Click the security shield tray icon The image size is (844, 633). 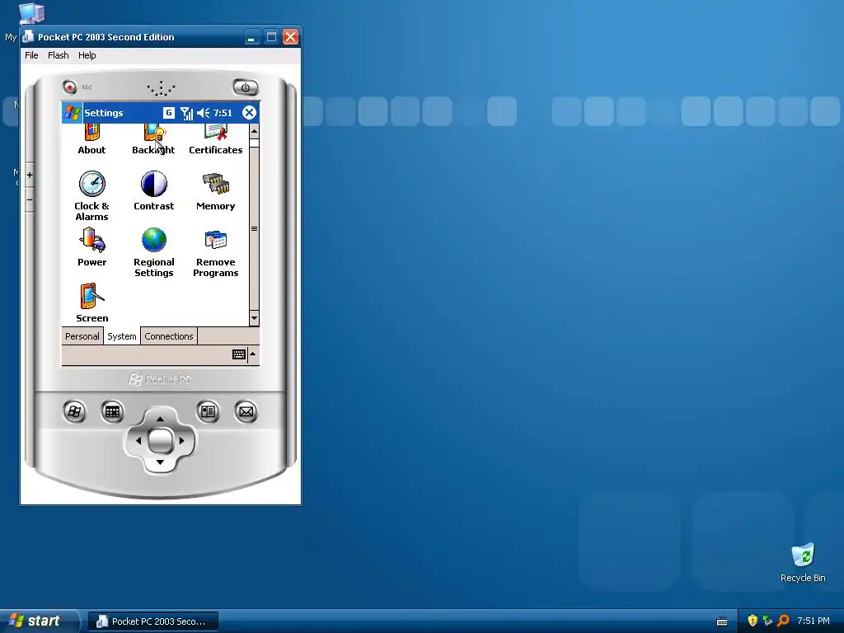pos(753,621)
